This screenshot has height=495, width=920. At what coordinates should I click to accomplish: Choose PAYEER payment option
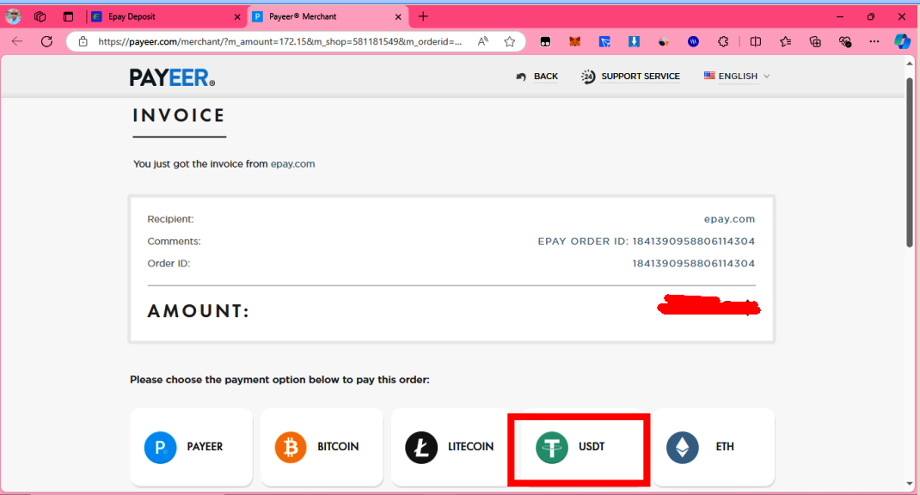point(191,447)
